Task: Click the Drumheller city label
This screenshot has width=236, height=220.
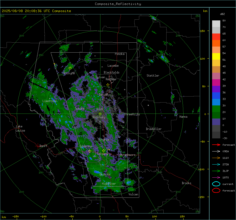Action: [154, 129]
